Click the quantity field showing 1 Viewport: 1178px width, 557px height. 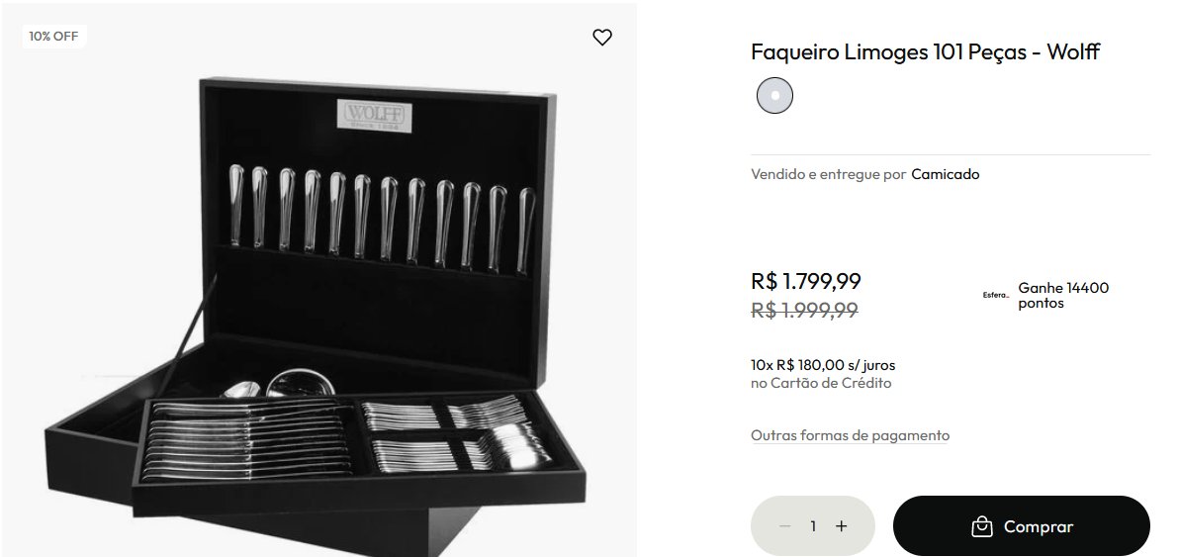(813, 526)
